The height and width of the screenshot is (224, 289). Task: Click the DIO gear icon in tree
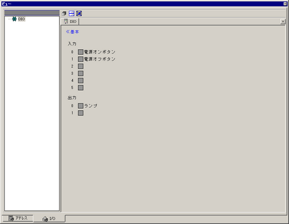pyautogui.click(x=14, y=19)
